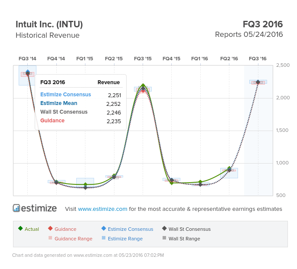Viewport: 297px width, 269px height.
Task: Click the Wall St Consensus tooltip row label
Action: (x=64, y=112)
